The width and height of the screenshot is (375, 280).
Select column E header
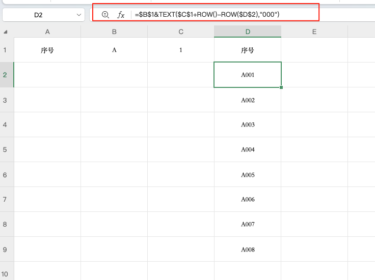314,32
